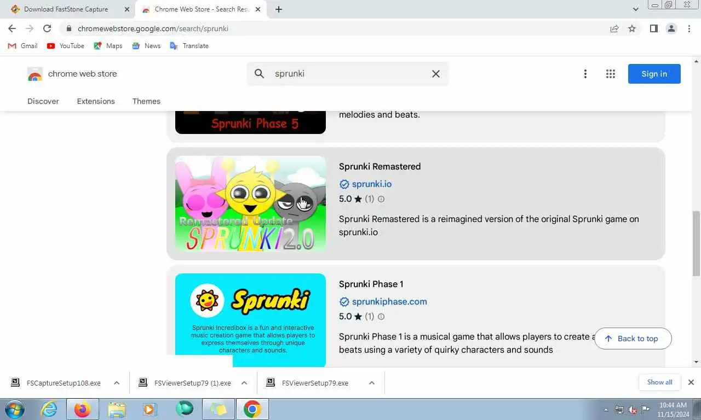The height and width of the screenshot is (420, 701).
Task: Open the FSViewerSetup79.exe download
Action: [x=308, y=383]
